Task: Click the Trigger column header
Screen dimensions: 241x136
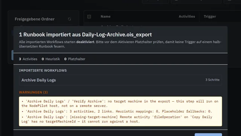Action: [210, 17]
